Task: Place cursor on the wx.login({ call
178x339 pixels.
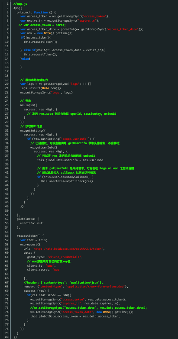Action: (x=29, y=105)
